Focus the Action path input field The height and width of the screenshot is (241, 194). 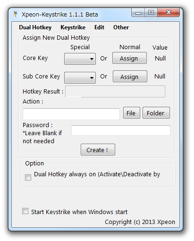pos(71,114)
